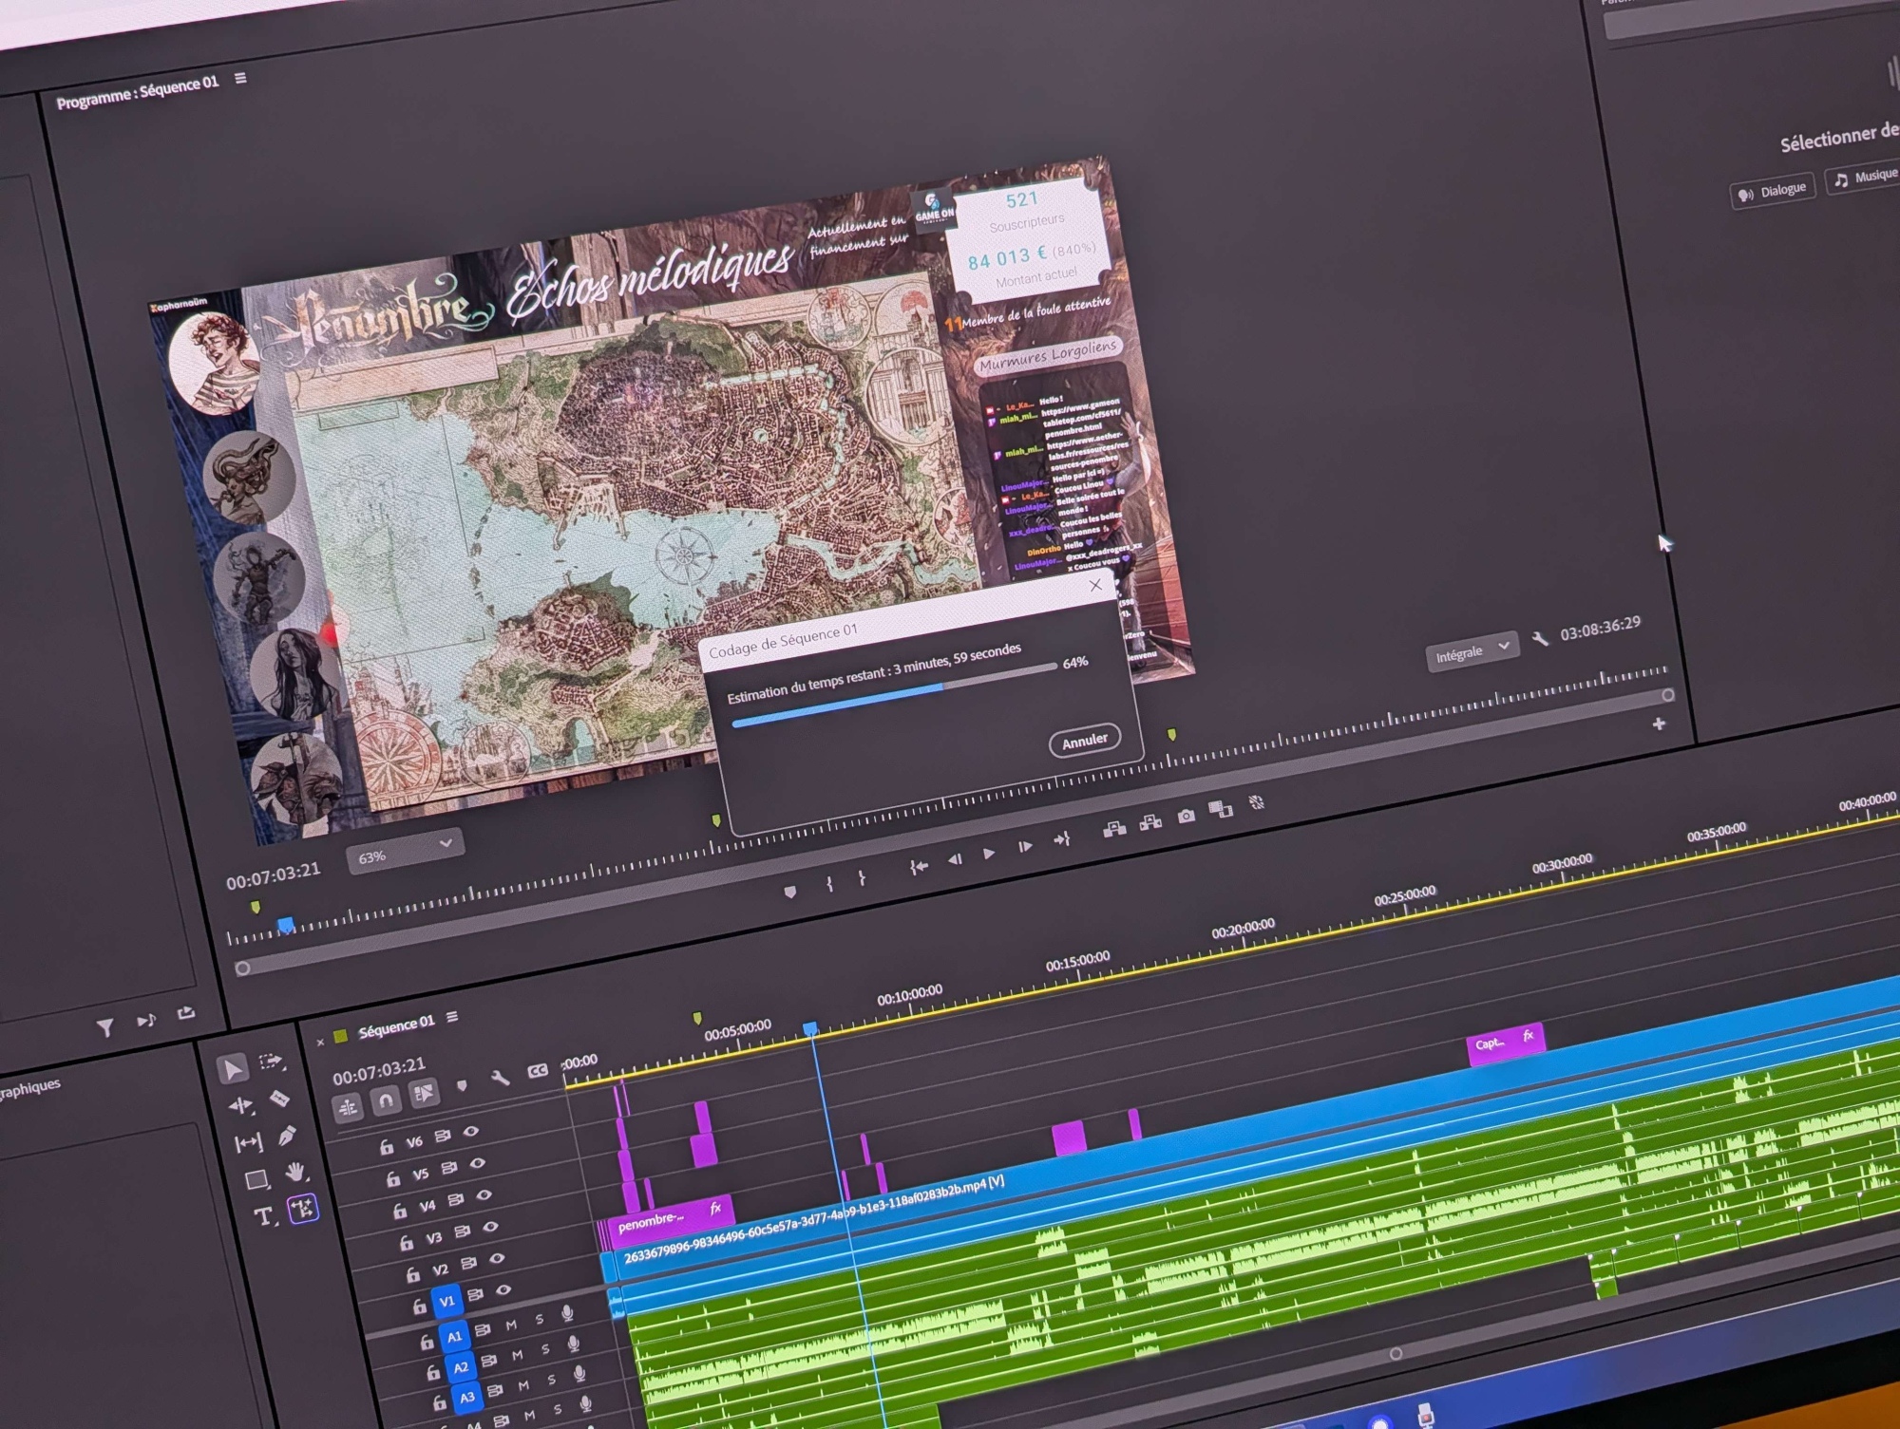Image resolution: width=1900 pixels, height=1429 pixels.
Task: Select the Type tool
Action: 263,1216
